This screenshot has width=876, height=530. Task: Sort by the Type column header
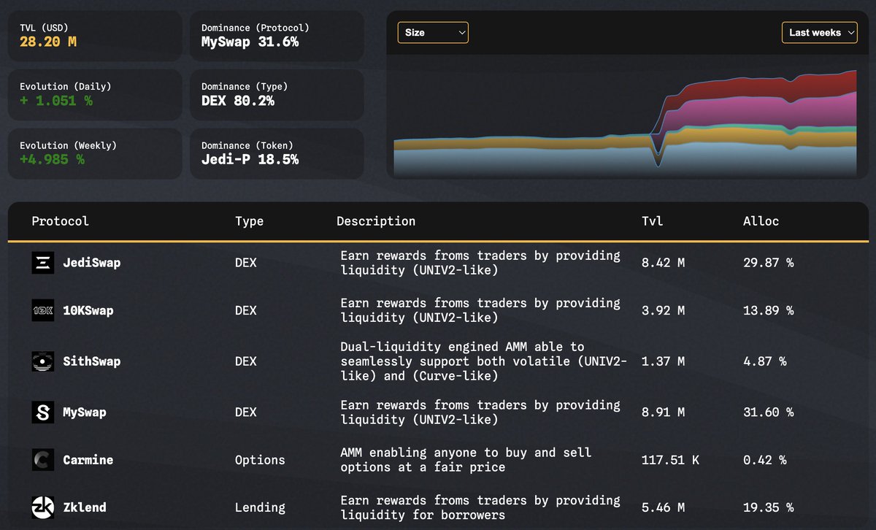[249, 221]
